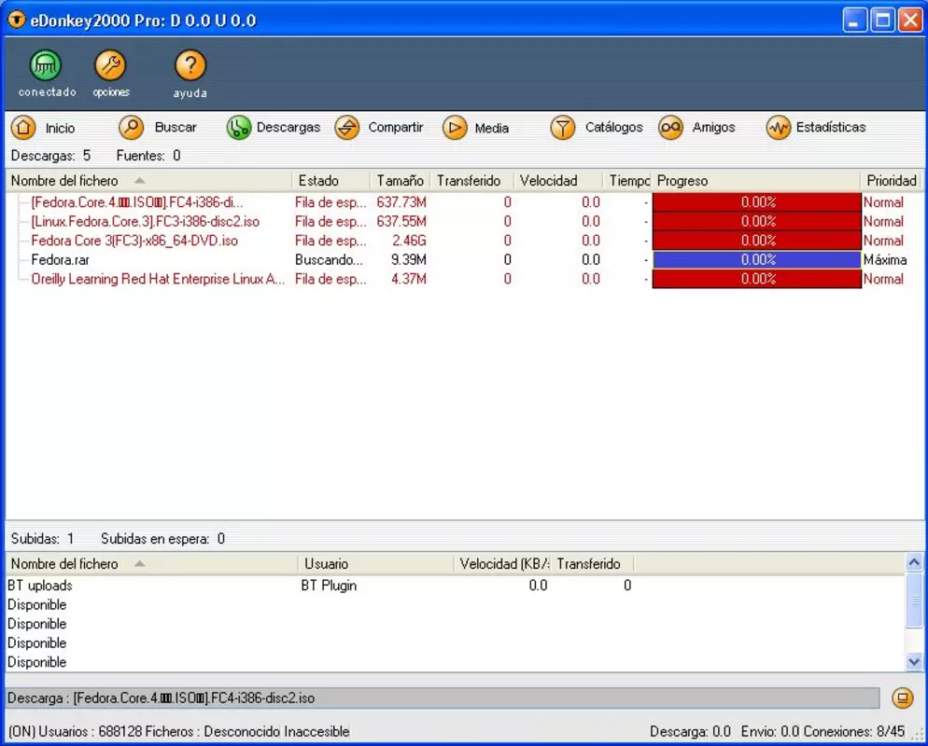This screenshot has width=928, height=746.
Task: Select the Fedora Core 3(FC3)-x86_64-DVD.iso download
Action: [463, 241]
